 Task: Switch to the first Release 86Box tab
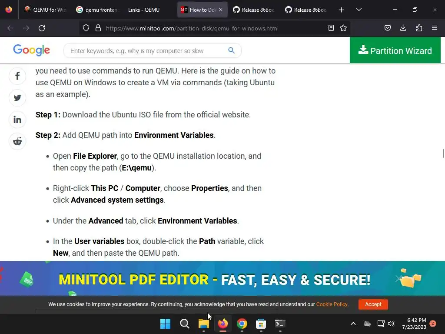(x=253, y=10)
